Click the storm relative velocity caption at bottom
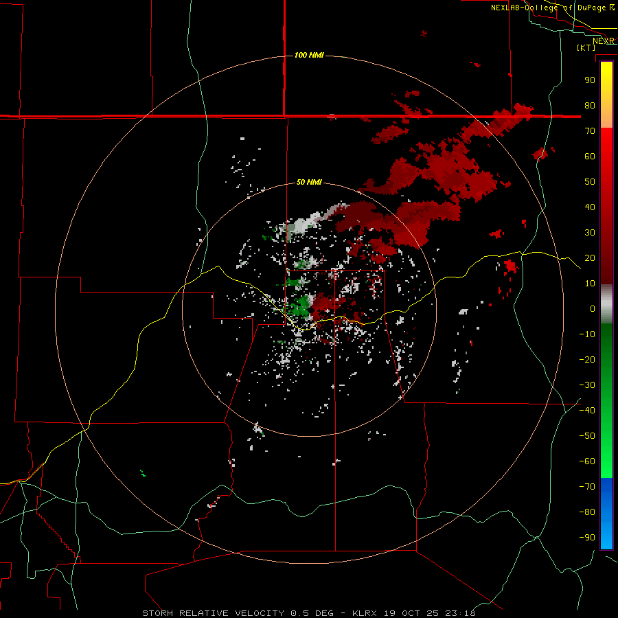The width and height of the screenshot is (618, 618). coord(309,613)
